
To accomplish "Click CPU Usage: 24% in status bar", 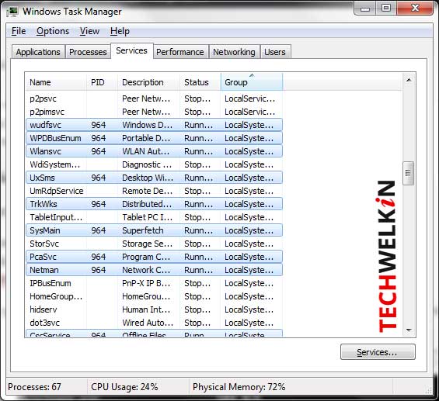I will [124, 387].
